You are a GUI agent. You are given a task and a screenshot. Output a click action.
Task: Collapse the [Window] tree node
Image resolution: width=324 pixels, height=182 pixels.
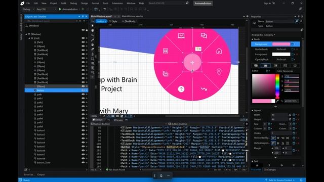pos(26,34)
